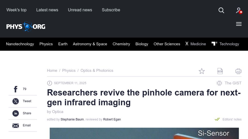Open Week's top
Image resolution: width=248 pixels, height=139 pixels.
[17, 10]
